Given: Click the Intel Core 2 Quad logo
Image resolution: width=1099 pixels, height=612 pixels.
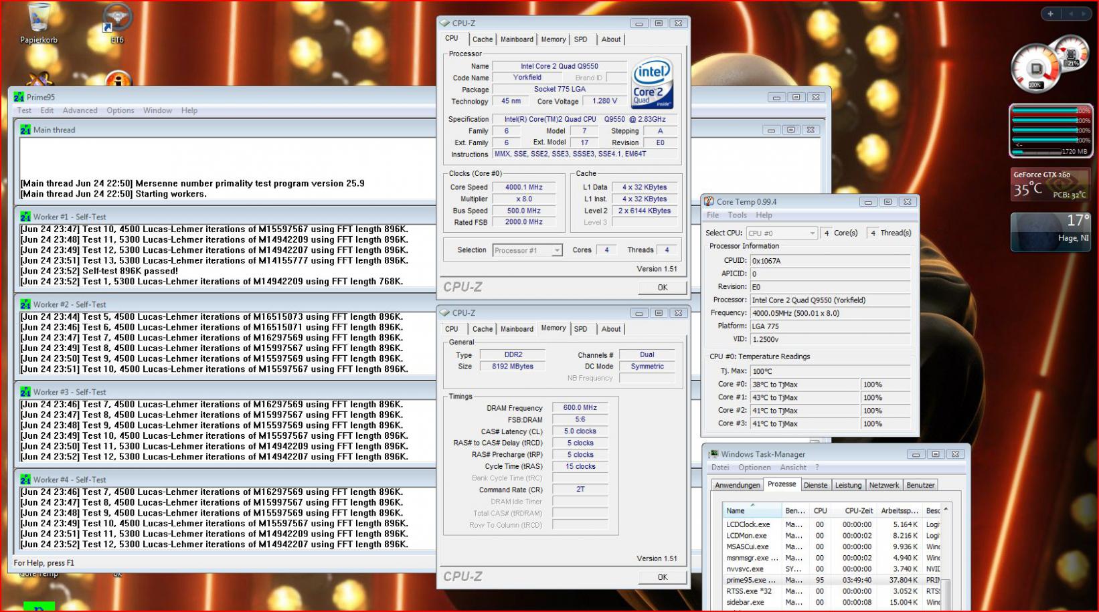Looking at the screenshot, I should tap(652, 85).
